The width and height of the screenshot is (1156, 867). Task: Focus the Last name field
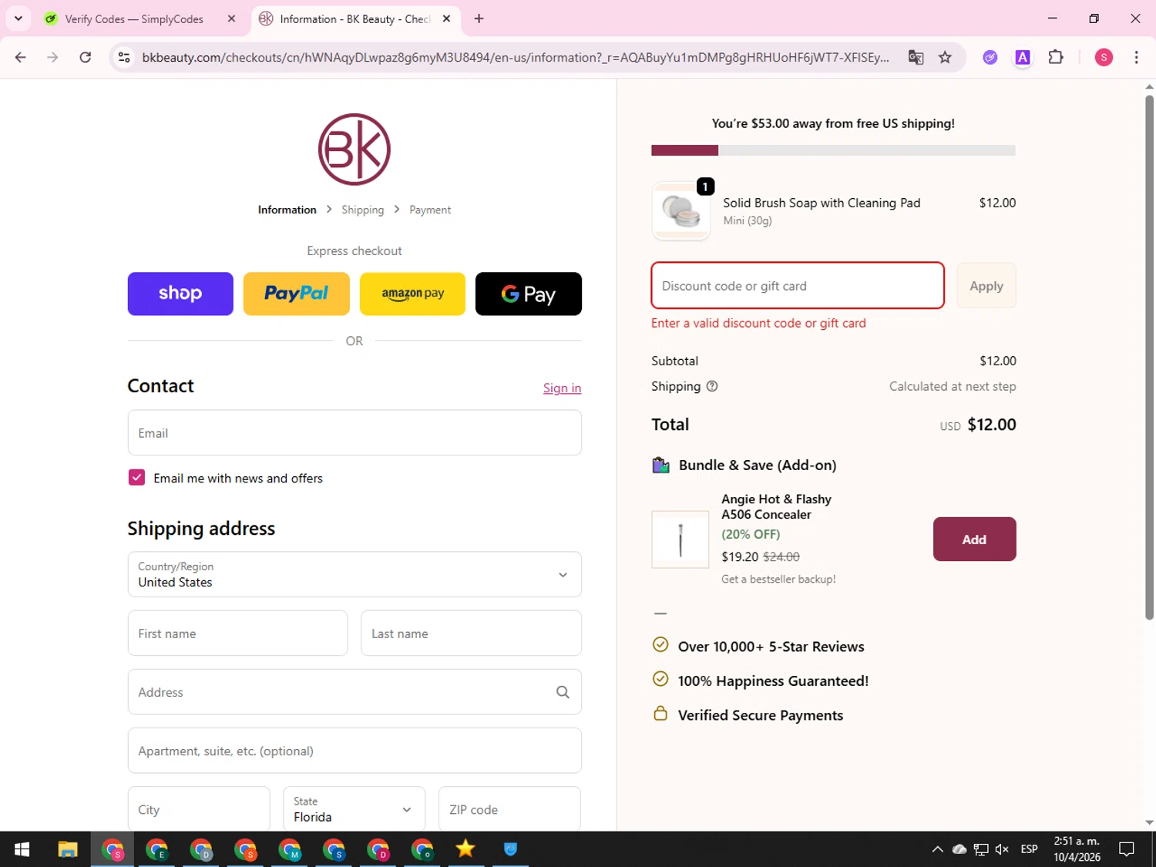pyautogui.click(x=471, y=633)
